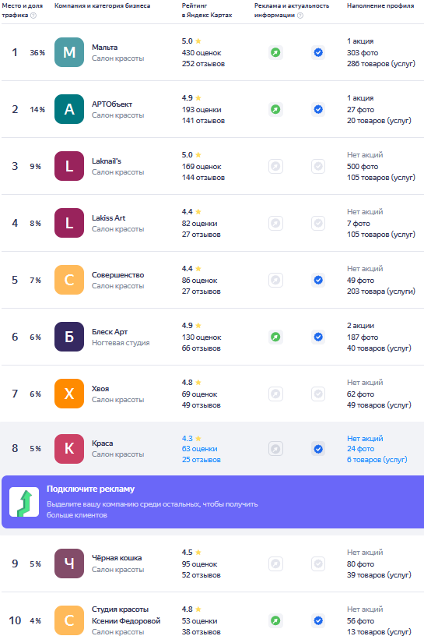Open the 25 отзывов link for Краса
Screen dimensions: 424x643
coord(201,460)
